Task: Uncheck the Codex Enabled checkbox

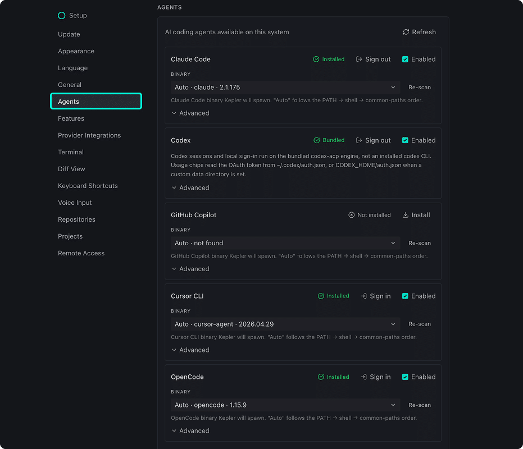Action: [405, 140]
